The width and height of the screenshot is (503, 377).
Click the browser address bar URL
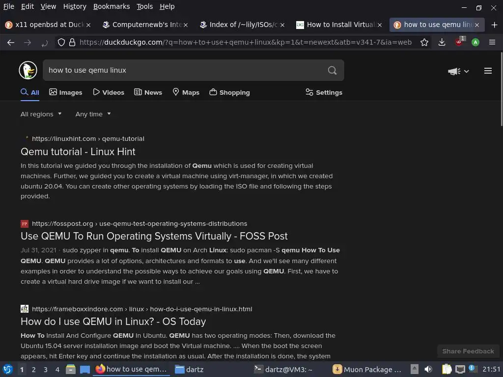[246, 42]
